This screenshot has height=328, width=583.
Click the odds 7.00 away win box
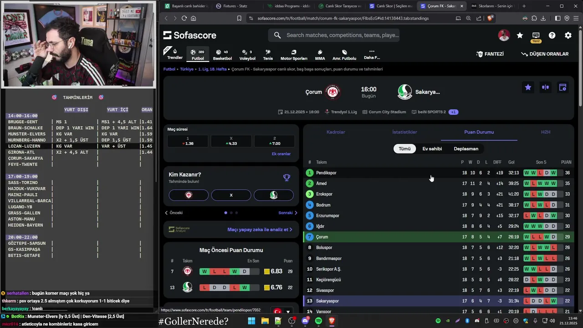tap(274, 141)
